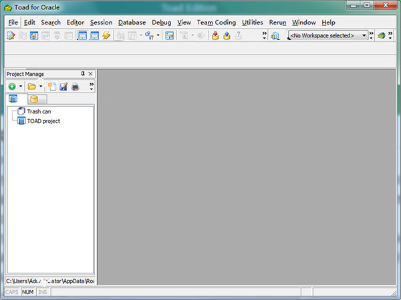Pin the Project Manager panel

83,73
